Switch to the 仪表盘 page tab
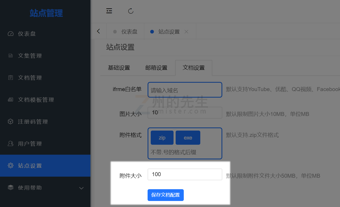This screenshot has height=207, width=340. [125, 32]
